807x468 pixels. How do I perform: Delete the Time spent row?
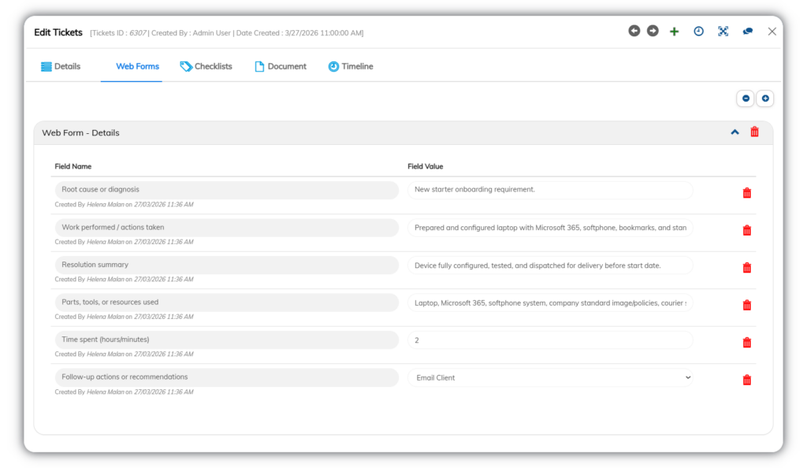747,343
